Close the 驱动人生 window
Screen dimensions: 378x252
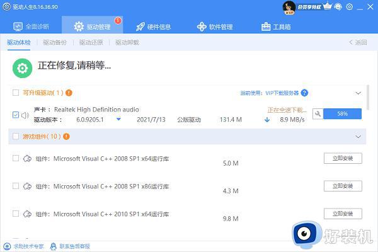[x=370, y=7]
